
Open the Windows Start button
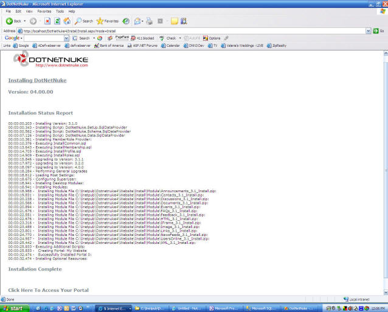[13, 308]
